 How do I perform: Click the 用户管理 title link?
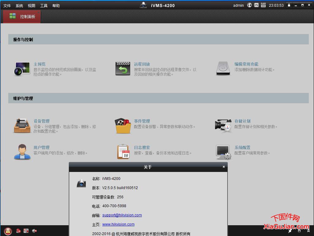coord(41,147)
